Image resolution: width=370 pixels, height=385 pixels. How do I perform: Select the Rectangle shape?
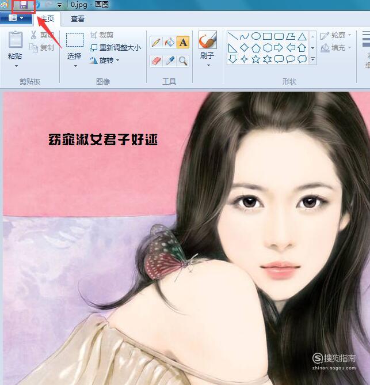tap(267, 36)
